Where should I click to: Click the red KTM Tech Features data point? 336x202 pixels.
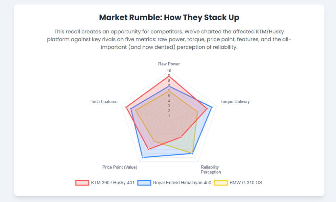pos(126,107)
